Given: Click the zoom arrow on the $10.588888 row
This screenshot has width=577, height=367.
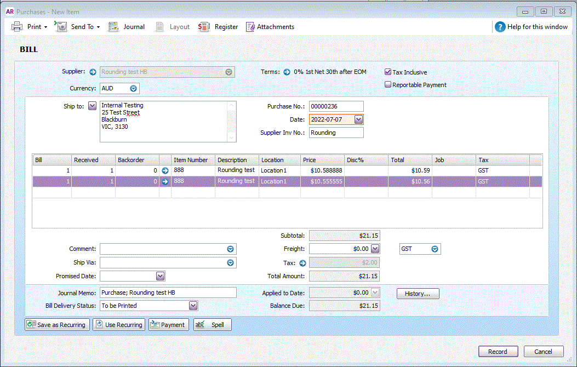Looking at the screenshot, I should 165,171.
